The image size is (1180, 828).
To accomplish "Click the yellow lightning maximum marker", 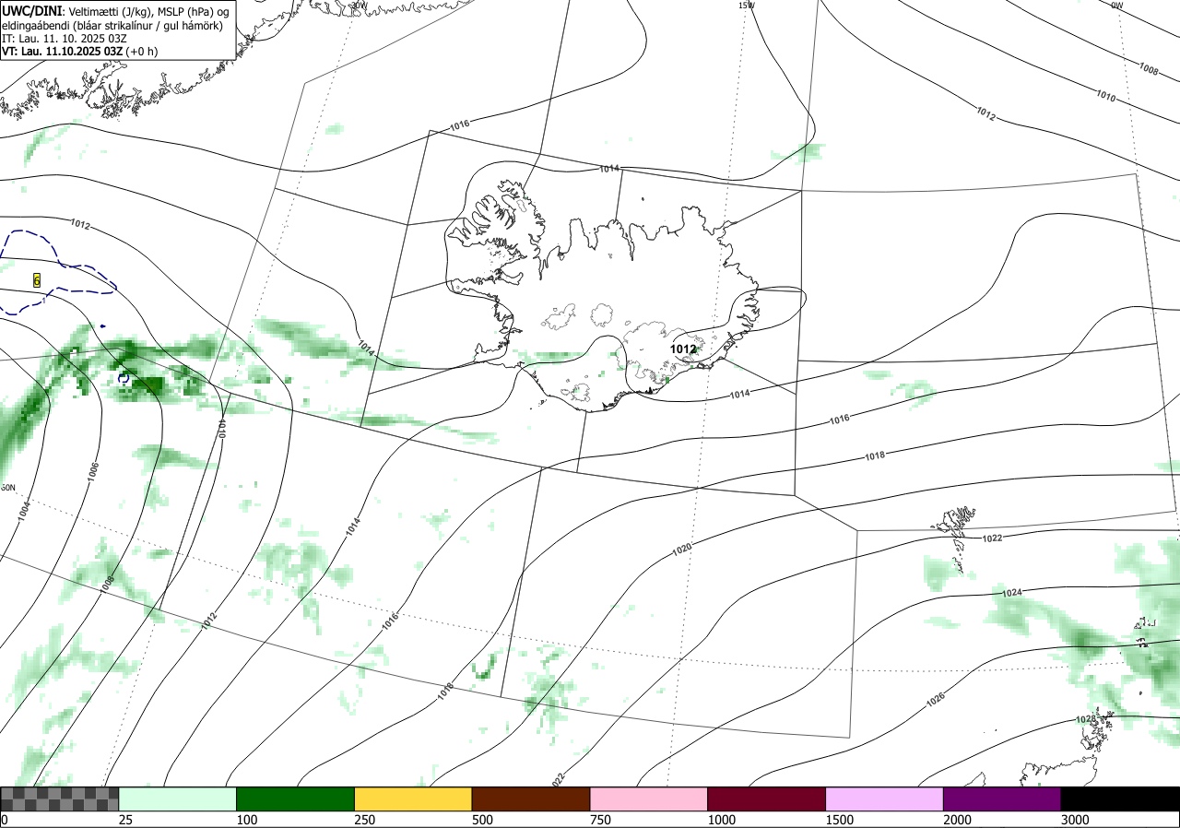I will pyautogui.click(x=37, y=280).
